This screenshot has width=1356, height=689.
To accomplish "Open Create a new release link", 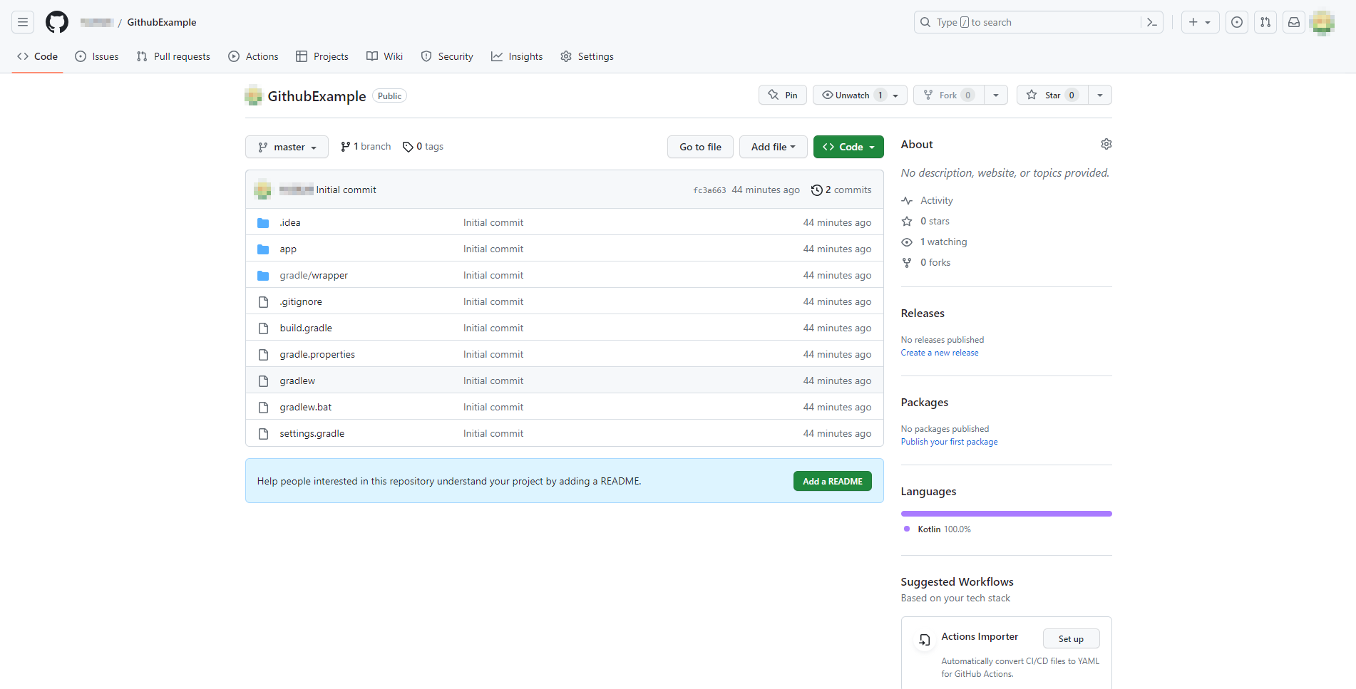I will click(940, 353).
